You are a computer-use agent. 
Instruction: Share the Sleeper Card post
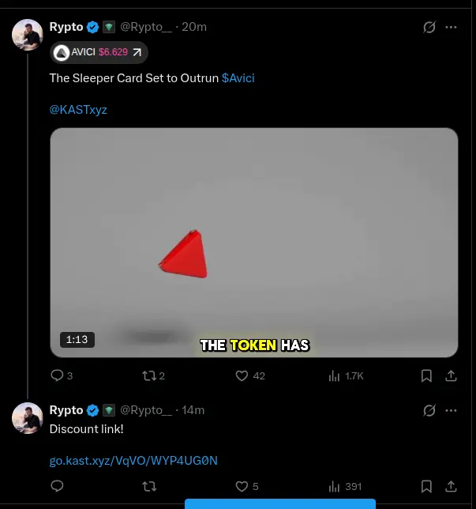click(452, 375)
